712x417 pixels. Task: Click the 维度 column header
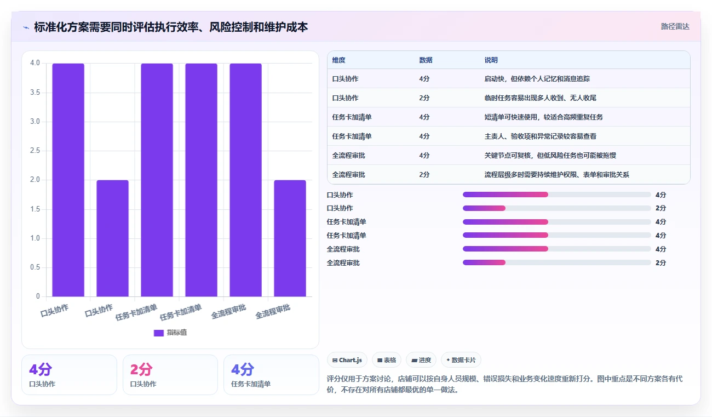point(338,60)
